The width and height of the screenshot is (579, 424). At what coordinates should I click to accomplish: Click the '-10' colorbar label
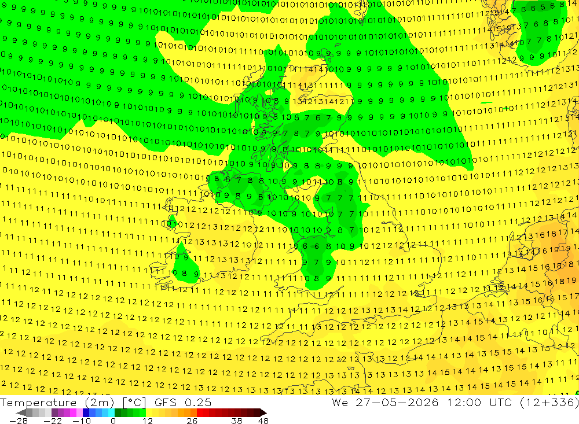click(x=82, y=421)
